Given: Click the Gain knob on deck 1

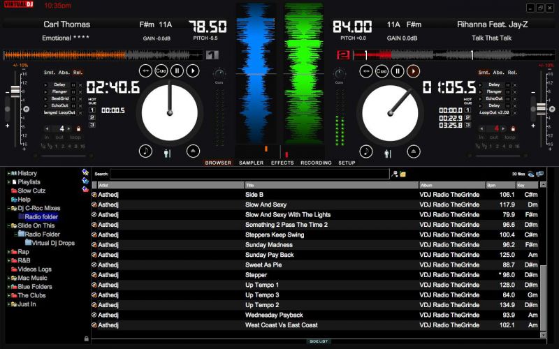Looking at the screenshot, I should 219,75.
